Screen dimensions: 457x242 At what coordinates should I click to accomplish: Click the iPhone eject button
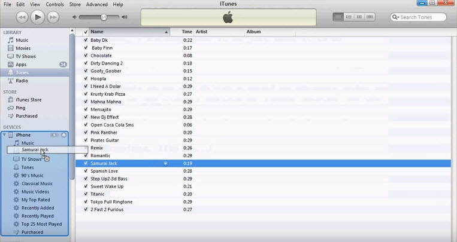(64, 135)
